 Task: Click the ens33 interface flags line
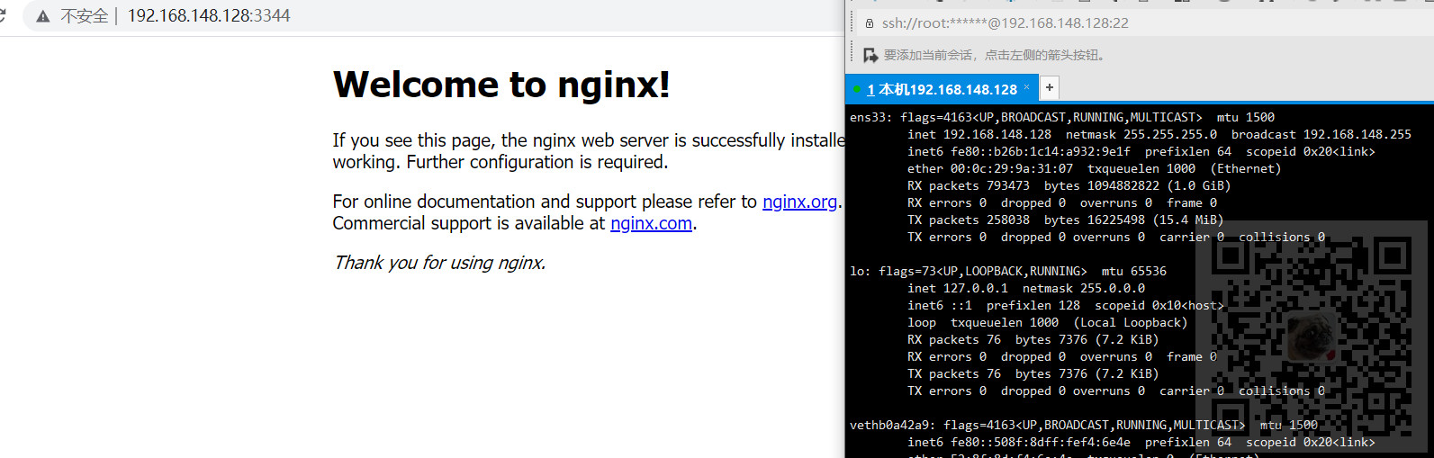pos(1062,117)
